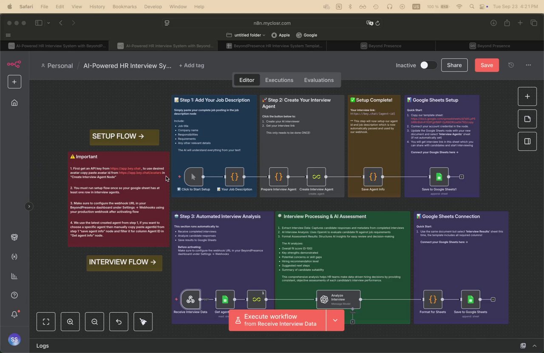Viewport: 544px width, 353px height.
Task: Click the AI-Powered HR Interview Sy... workflow name
Action: pos(127,65)
